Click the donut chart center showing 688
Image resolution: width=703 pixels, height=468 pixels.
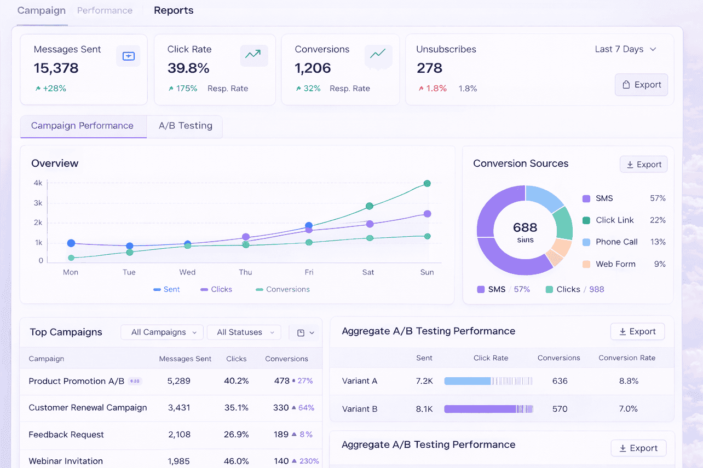(x=525, y=231)
